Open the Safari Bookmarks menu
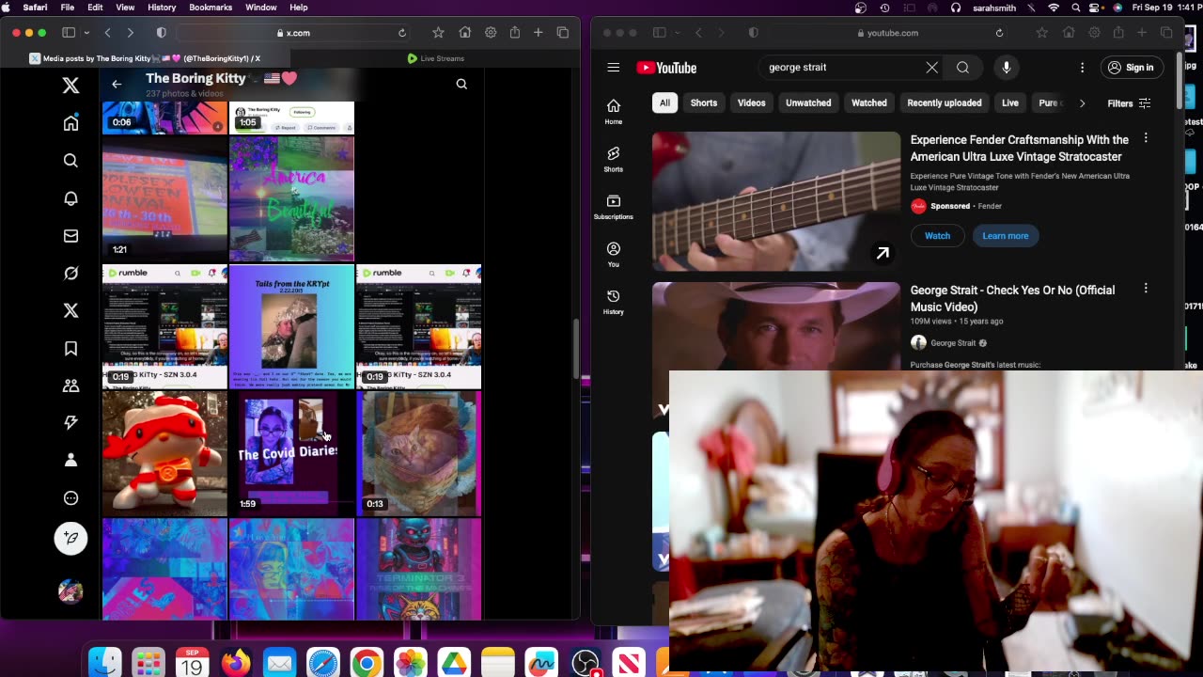 click(x=211, y=8)
